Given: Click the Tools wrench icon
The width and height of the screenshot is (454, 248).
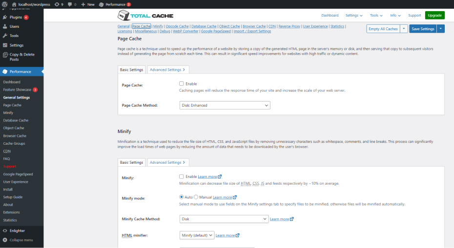Looking at the screenshot, I should 5,36.
